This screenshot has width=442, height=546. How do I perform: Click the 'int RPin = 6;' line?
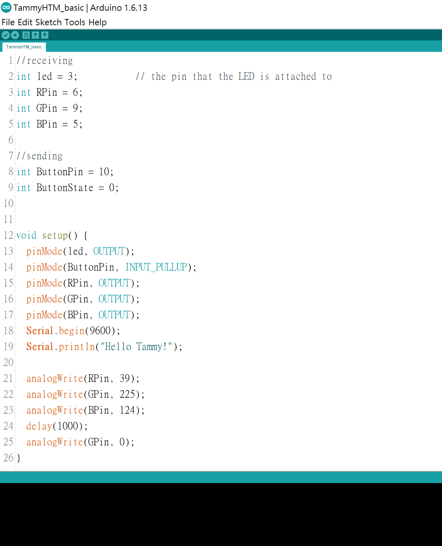(49, 92)
